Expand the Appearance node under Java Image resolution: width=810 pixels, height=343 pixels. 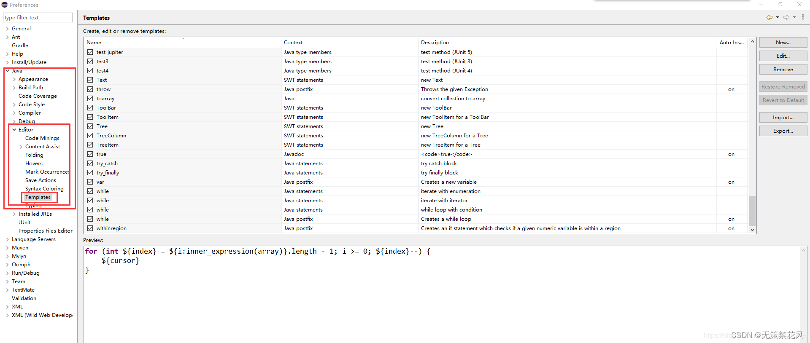14,79
